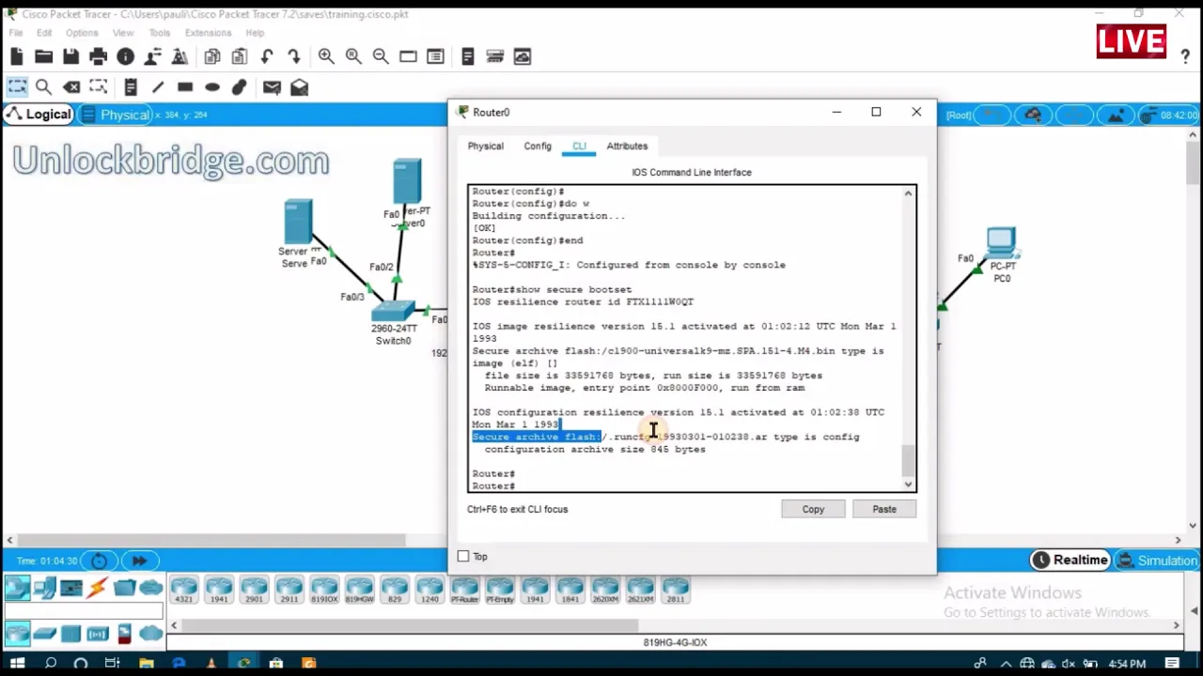Open the Attributes tab in Router0

pos(627,146)
